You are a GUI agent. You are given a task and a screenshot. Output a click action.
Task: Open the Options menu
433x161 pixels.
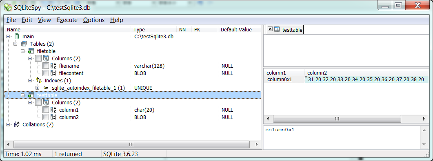(x=94, y=20)
